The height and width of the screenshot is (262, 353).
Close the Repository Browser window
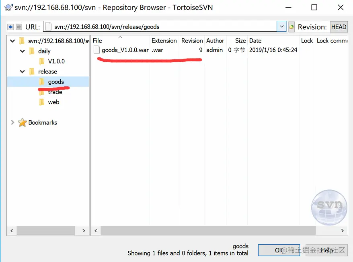[341, 7]
